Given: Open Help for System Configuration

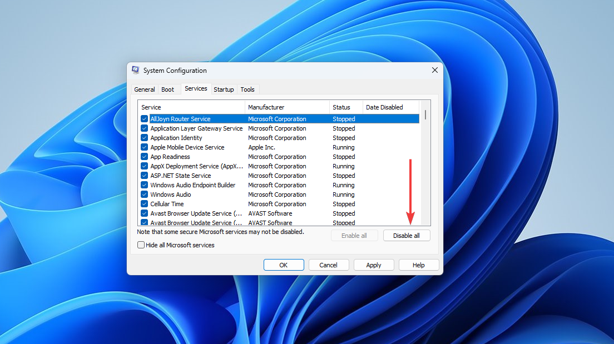Looking at the screenshot, I should (x=419, y=265).
